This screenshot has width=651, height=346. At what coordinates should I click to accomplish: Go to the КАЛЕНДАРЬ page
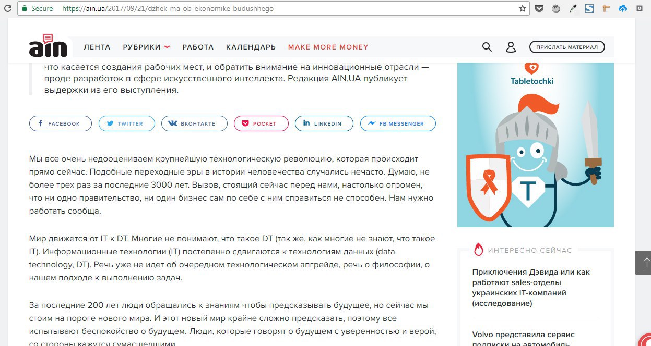pos(251,47)
